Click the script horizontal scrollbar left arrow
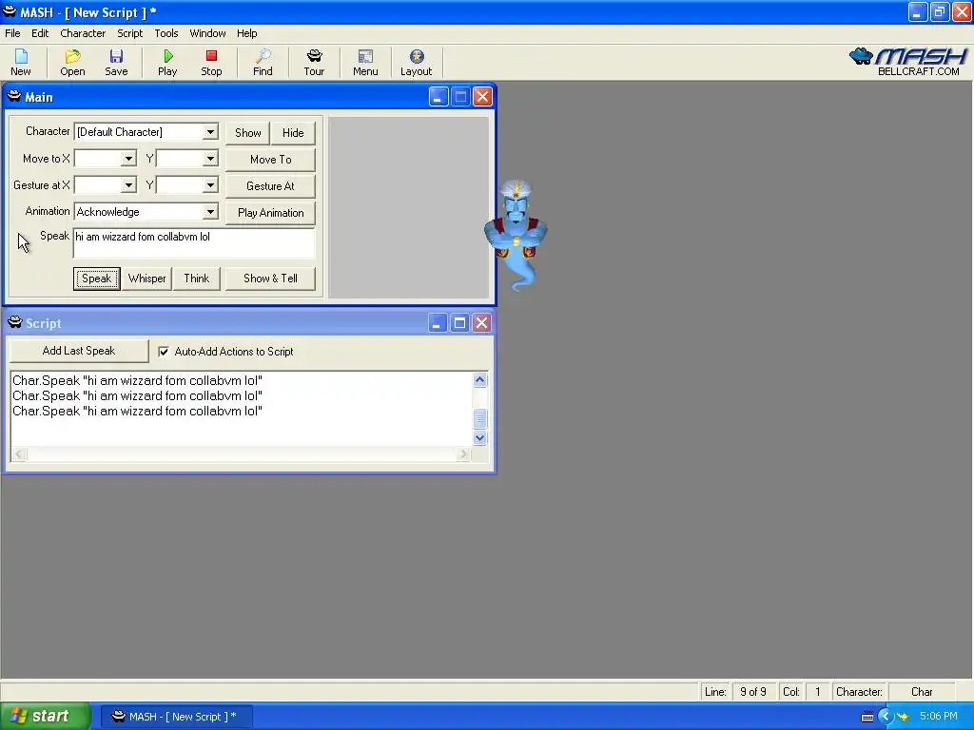 pos(19,454)
